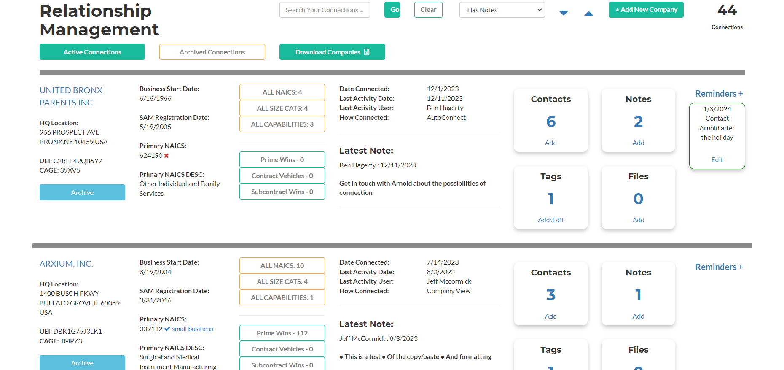Select the Active Connections tab

[92, 52]
